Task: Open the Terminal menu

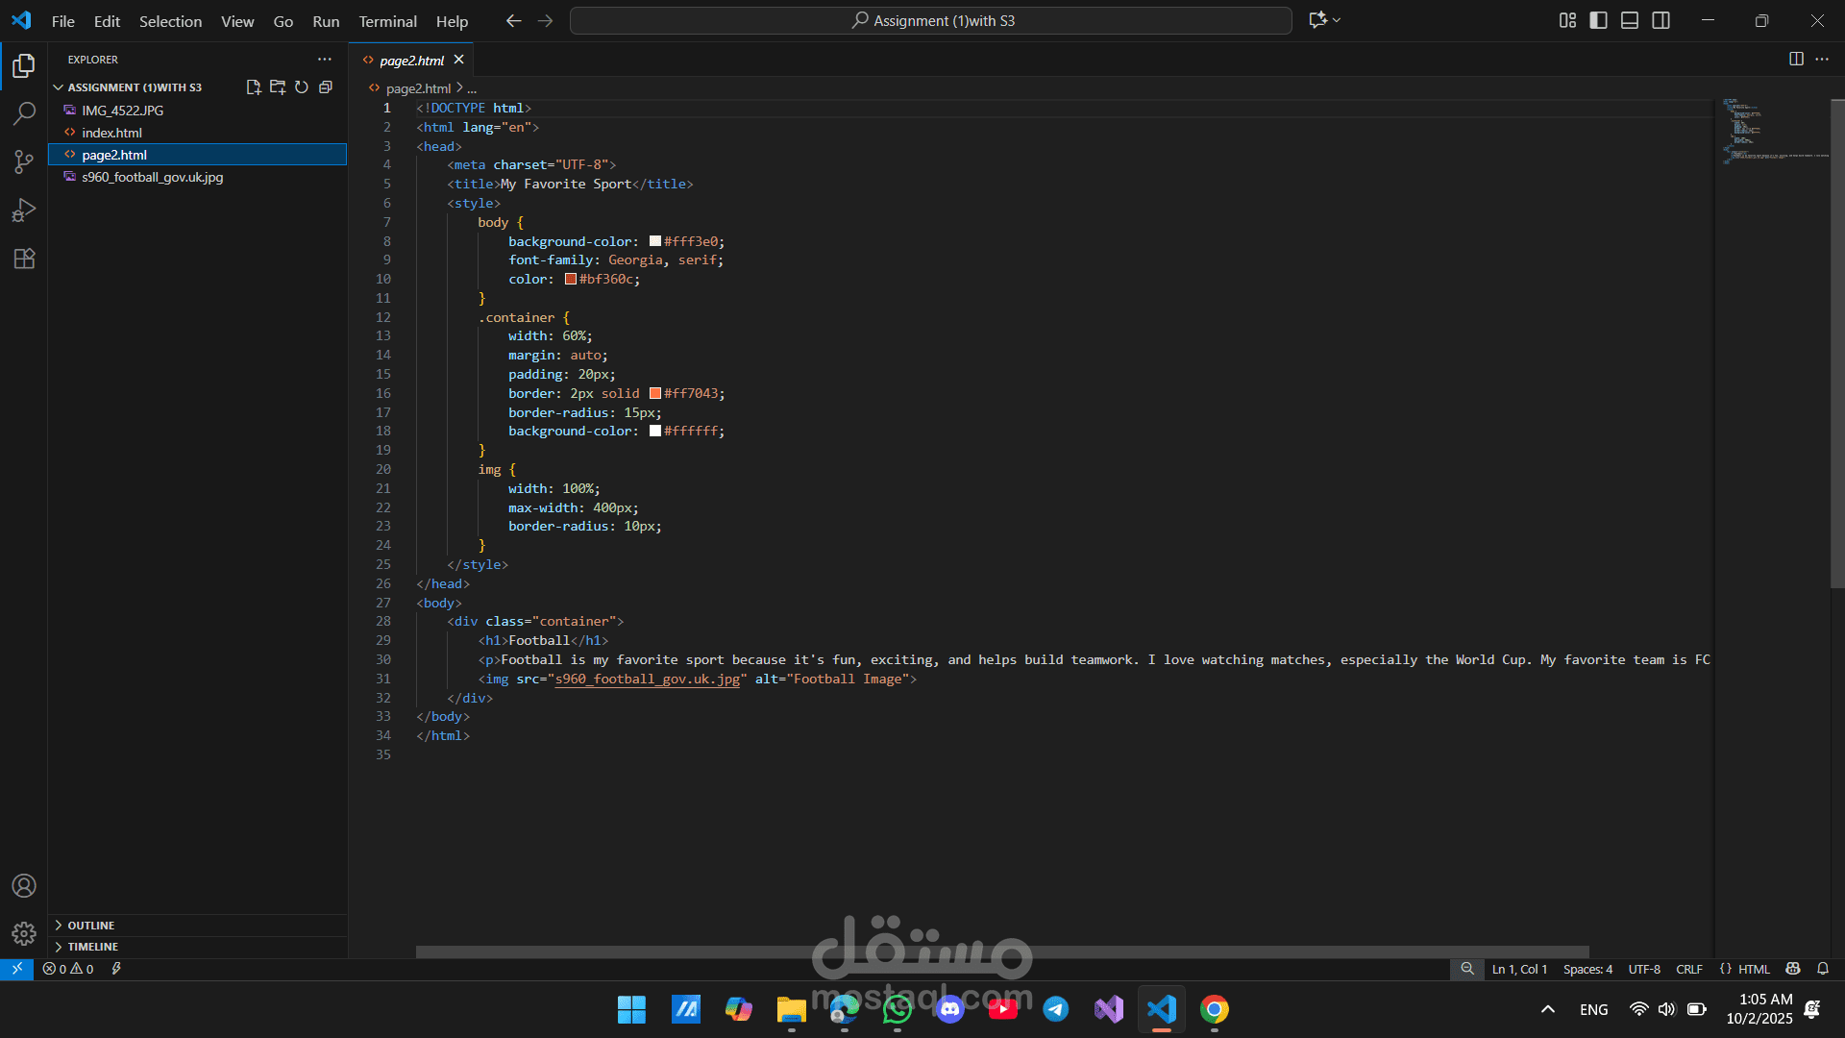Action: 387,21
